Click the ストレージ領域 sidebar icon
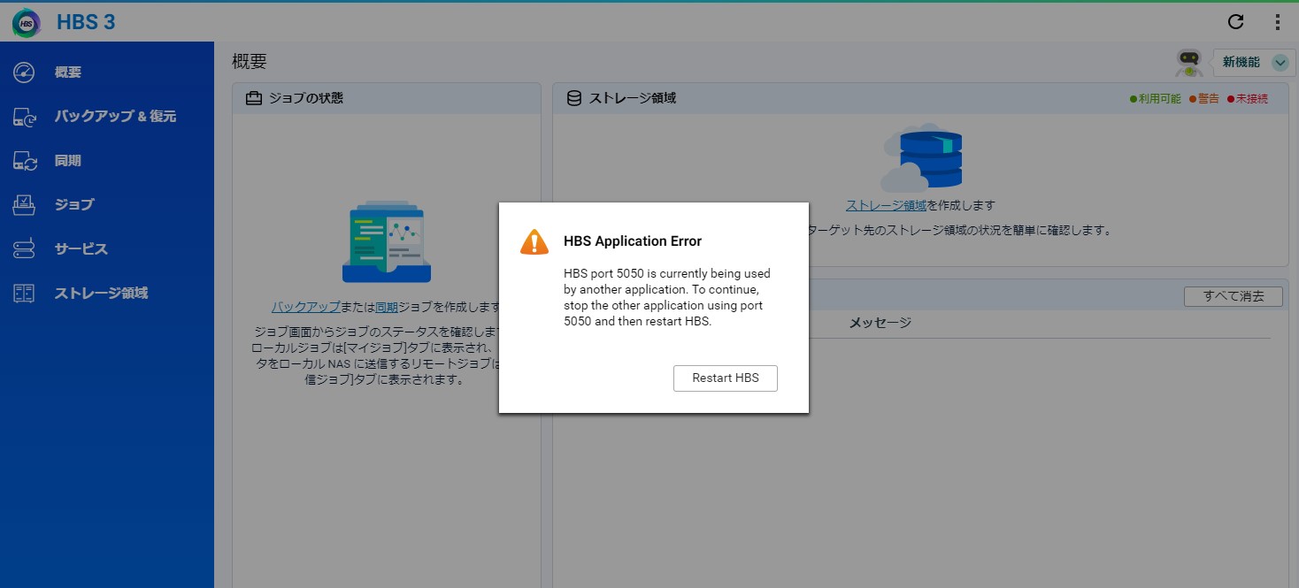Image resolution: width=1299 pixels, height=588 pixels. coord(24,293)
